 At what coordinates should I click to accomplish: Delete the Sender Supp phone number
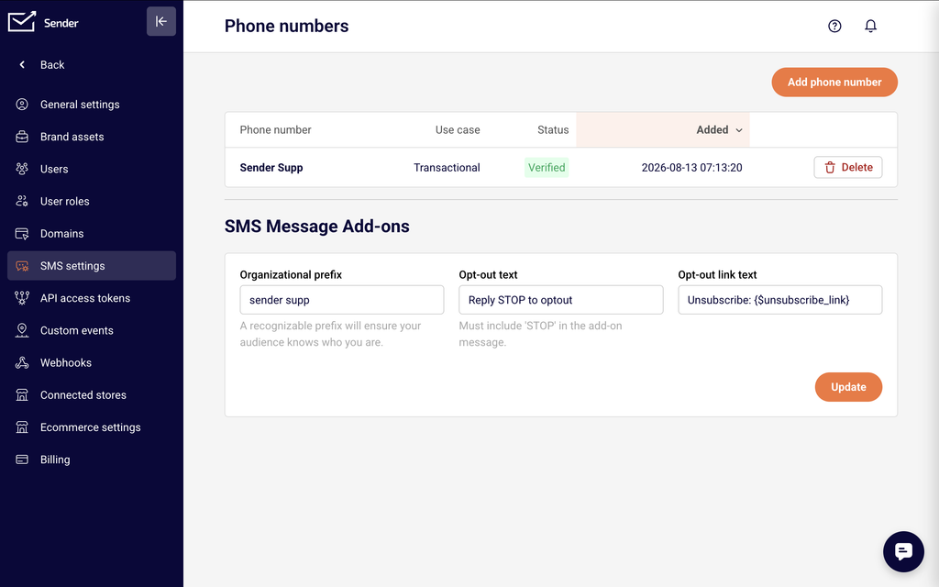848,168
